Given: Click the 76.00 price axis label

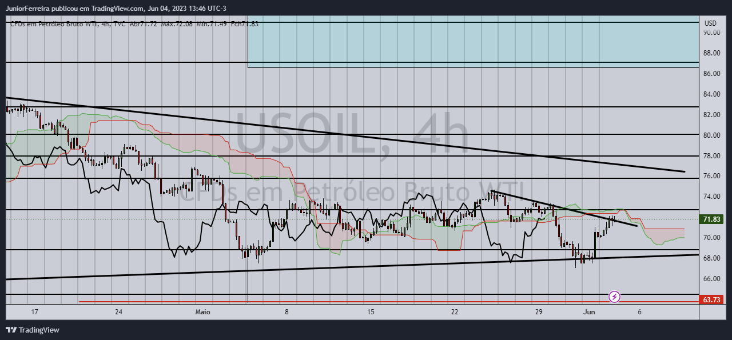Looking at the screenshot, I should tap(711, 176).
